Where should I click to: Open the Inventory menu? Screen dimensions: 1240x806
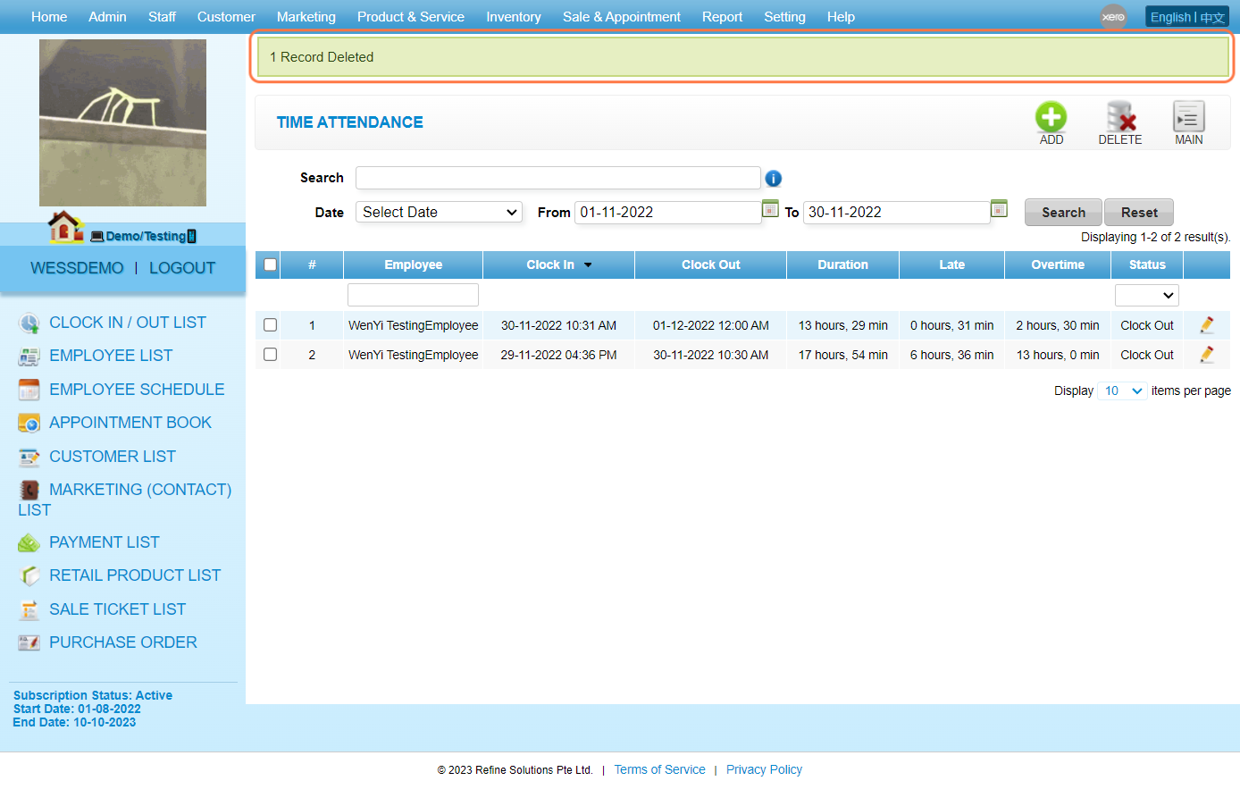tap(514, 17)
